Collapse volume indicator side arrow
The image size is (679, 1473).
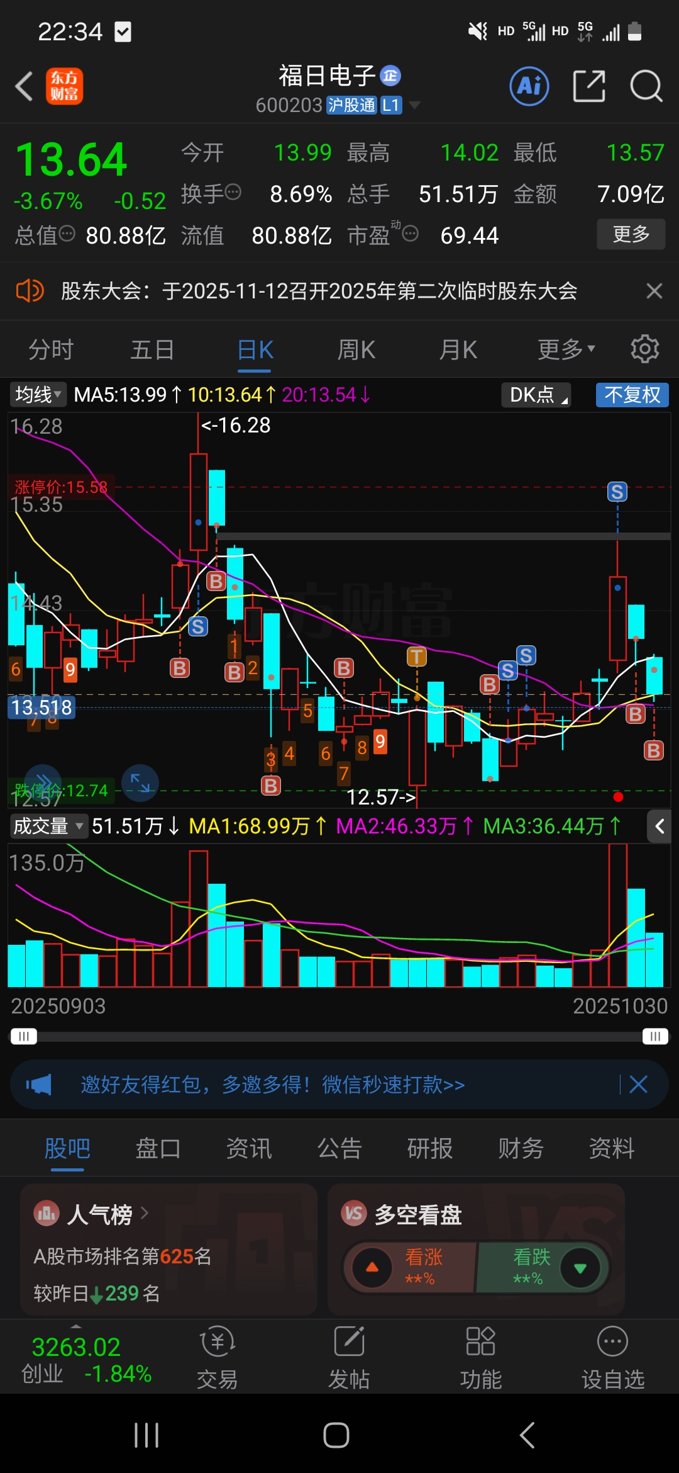pos(659,826)
